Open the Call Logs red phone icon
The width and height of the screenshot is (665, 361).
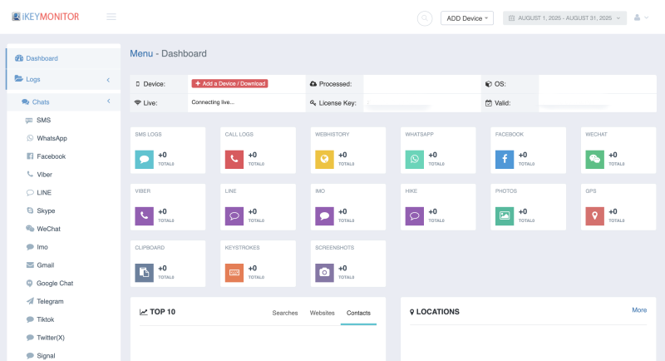click(234, 160)
